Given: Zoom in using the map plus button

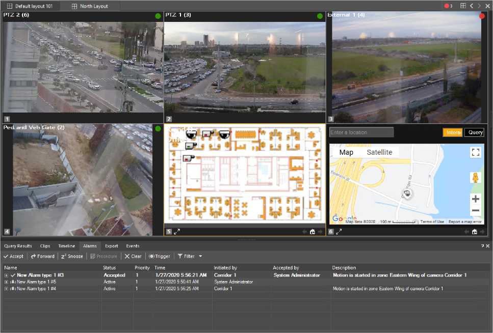Looking at the screenshot, I should 475,199.
